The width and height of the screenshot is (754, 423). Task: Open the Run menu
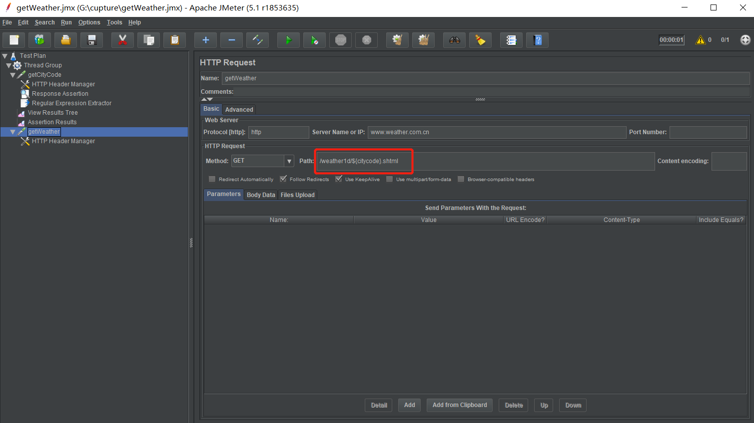[x=66, y=22]
